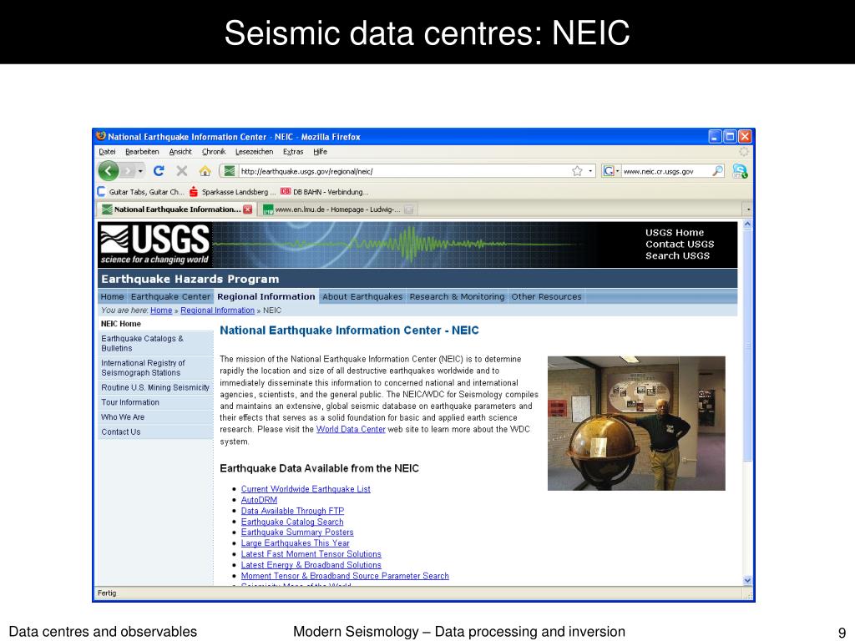Open Earthquake Catalog Search link

292,522
